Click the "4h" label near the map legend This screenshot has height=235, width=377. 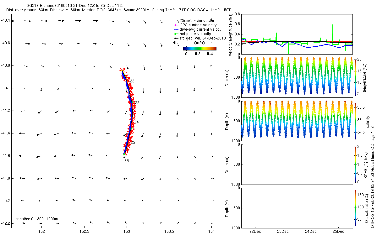click(175, 43)
